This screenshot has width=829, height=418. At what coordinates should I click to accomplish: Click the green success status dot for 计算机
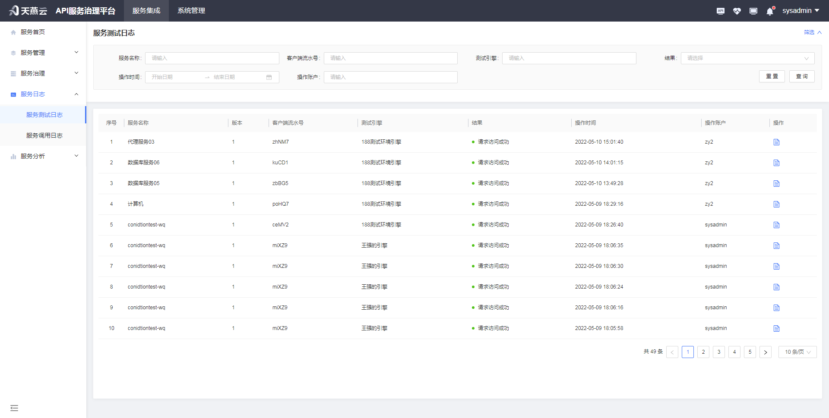point(472,204)
